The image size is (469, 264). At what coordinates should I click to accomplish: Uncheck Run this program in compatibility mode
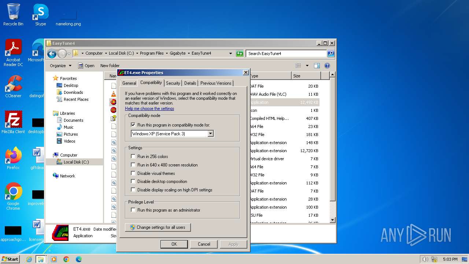133,125
